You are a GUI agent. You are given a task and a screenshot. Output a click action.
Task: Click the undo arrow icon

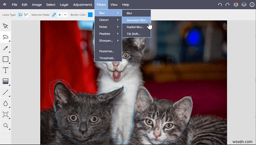(220, 4)
